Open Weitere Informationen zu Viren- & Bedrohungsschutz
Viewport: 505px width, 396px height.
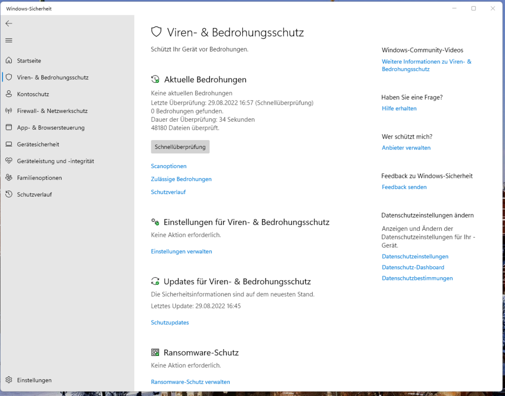pos(427,66)
